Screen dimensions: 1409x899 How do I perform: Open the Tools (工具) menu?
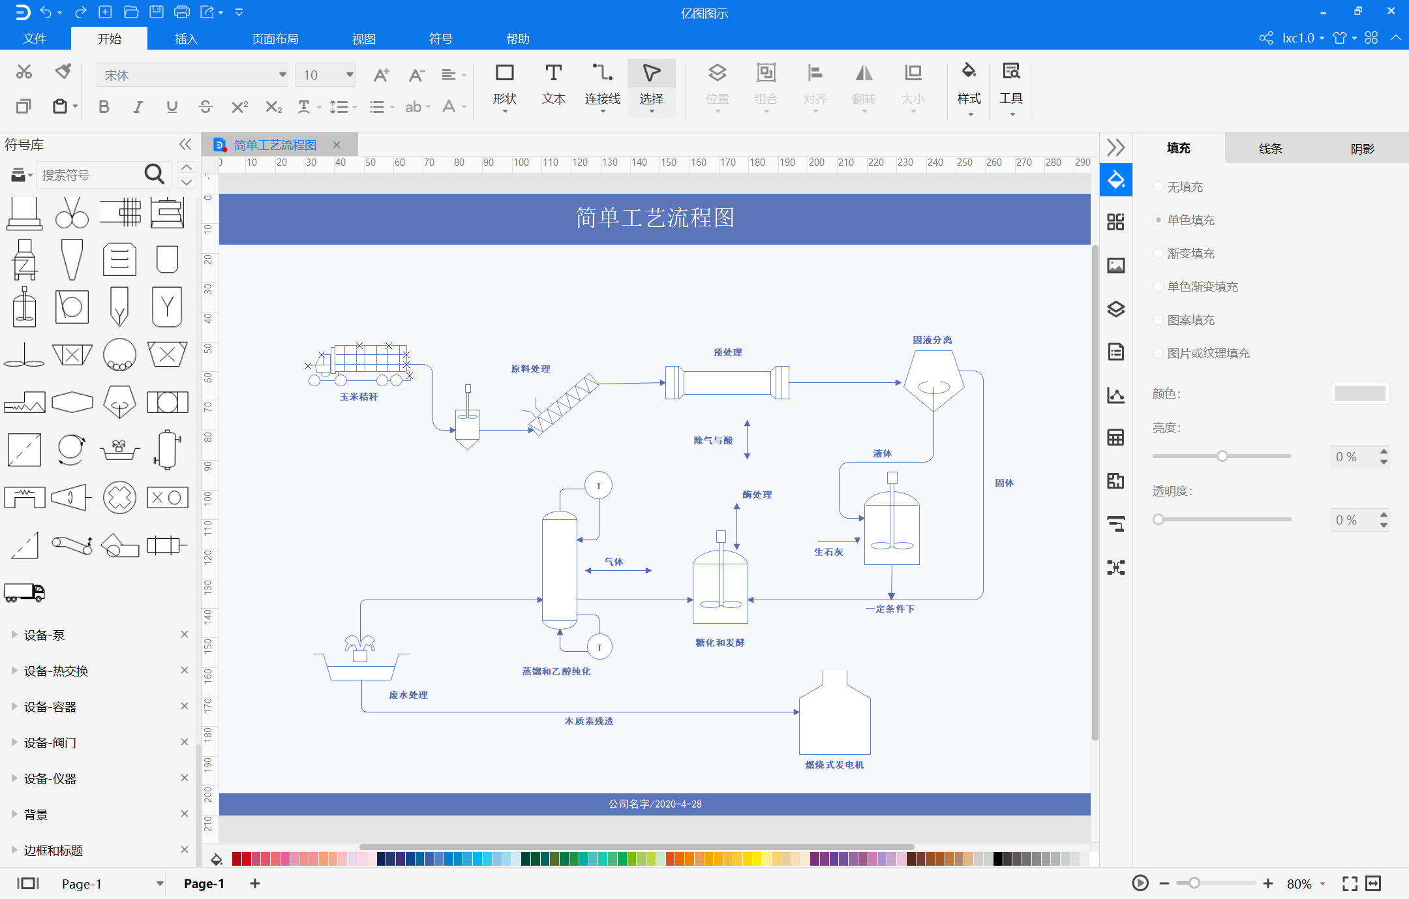(x=1011, y=88)
